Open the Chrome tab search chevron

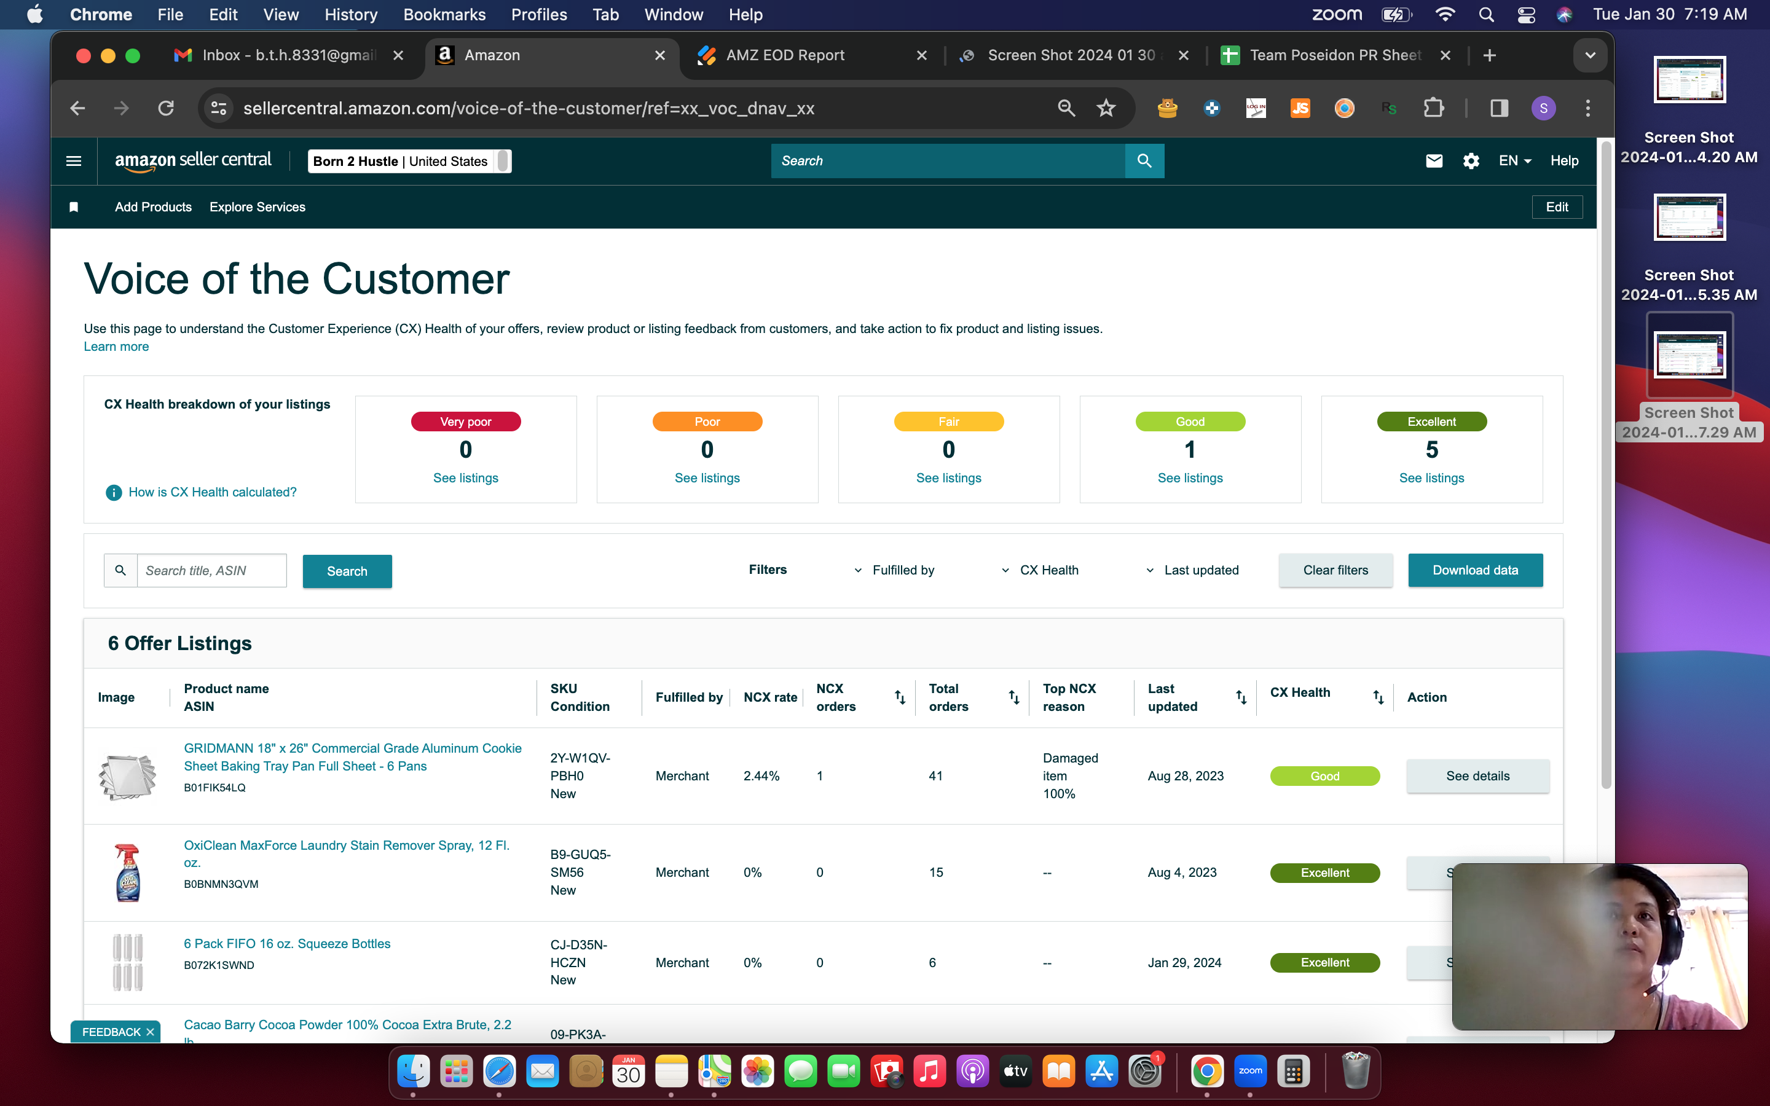pyautogui.click(x=1589, y=55)
